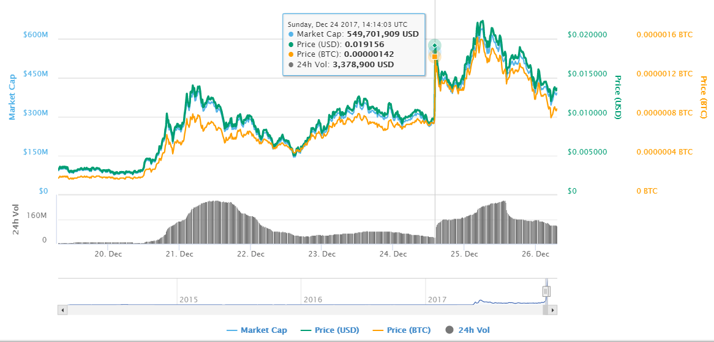Click the vertical Price (BTC) axis title
The image size is (714, 342).
point(704,97)
